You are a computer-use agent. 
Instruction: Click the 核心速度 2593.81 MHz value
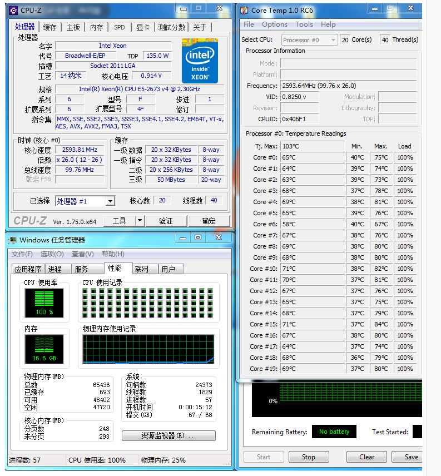pyautogui.click(x=80, y=150)
